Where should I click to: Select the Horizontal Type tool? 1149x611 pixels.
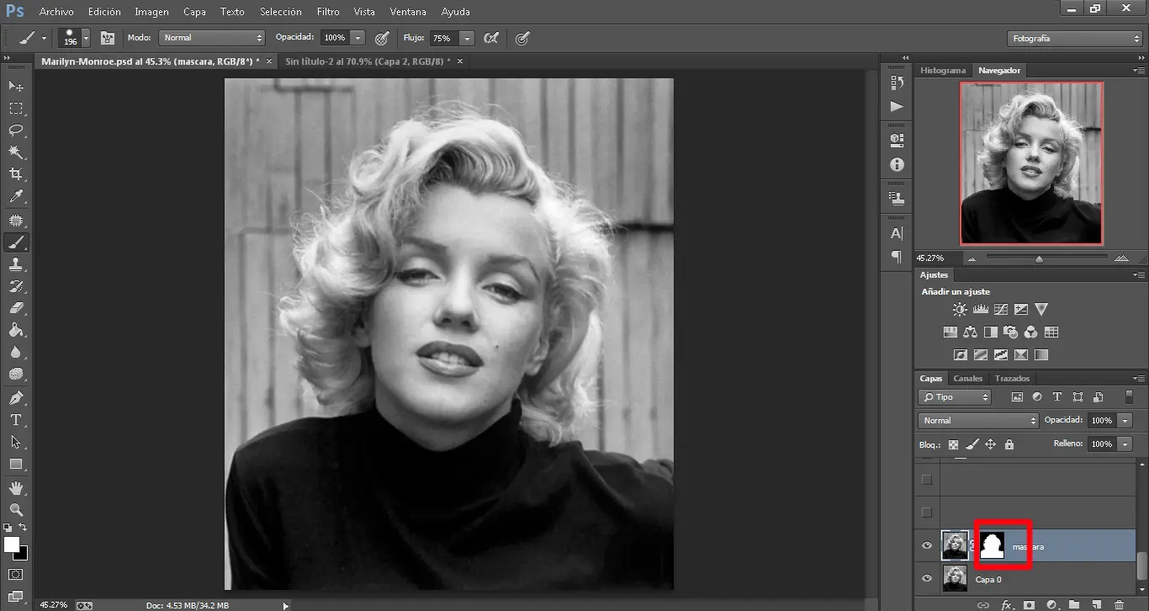click(x=16, y=419)
